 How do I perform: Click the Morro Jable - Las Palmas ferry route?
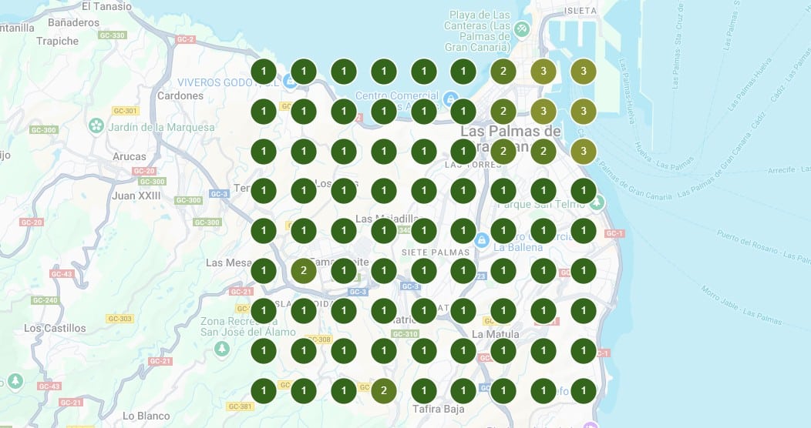[x=741, y=305]
